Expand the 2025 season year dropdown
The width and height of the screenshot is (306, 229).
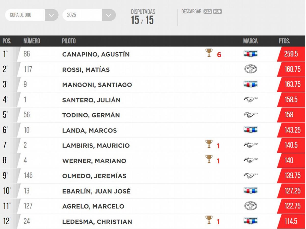click(x=109, y=15)
